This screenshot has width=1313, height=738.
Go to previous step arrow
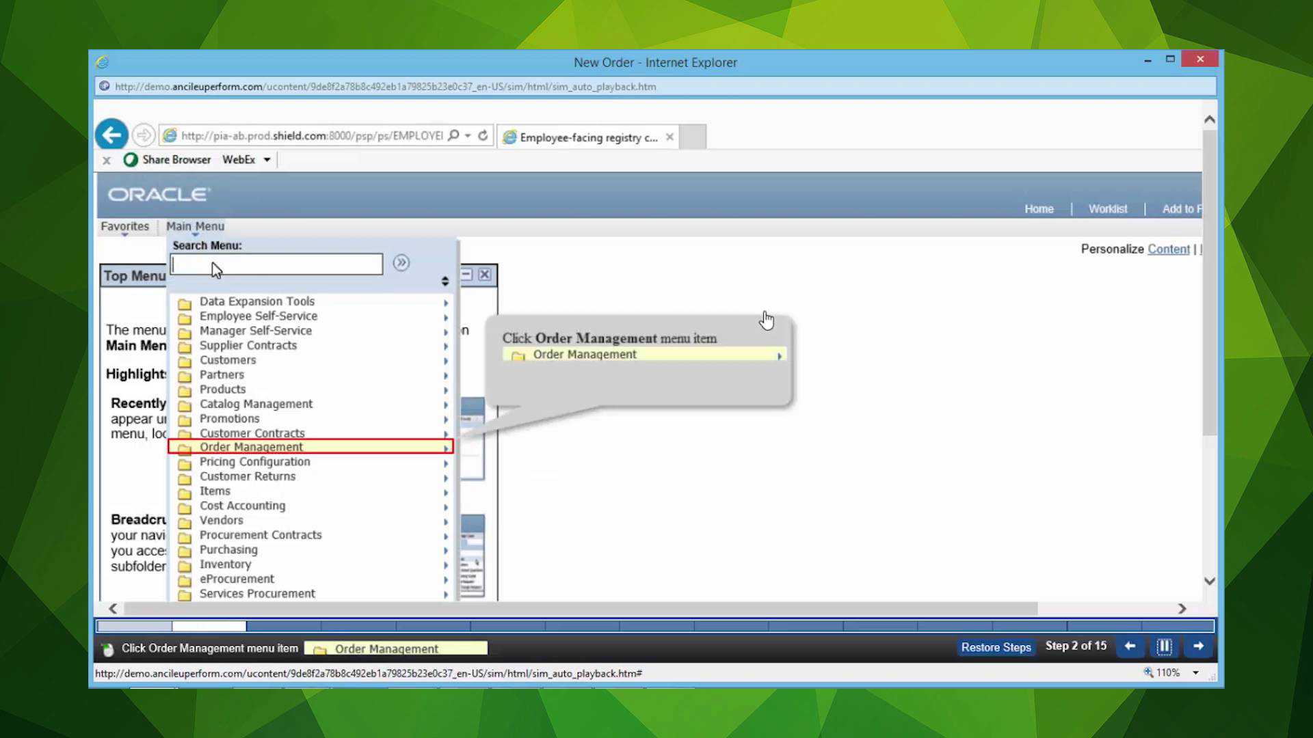tap(1130, 646)
